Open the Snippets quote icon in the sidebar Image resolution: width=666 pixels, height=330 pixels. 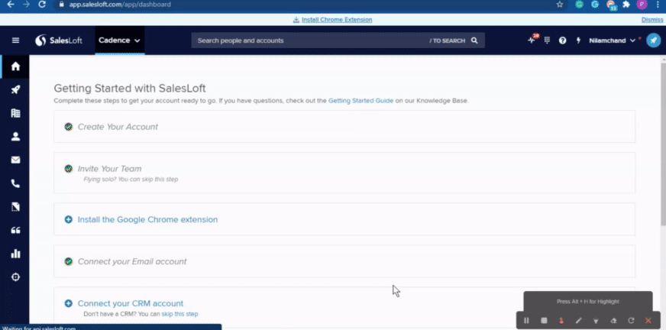[15, 230]
